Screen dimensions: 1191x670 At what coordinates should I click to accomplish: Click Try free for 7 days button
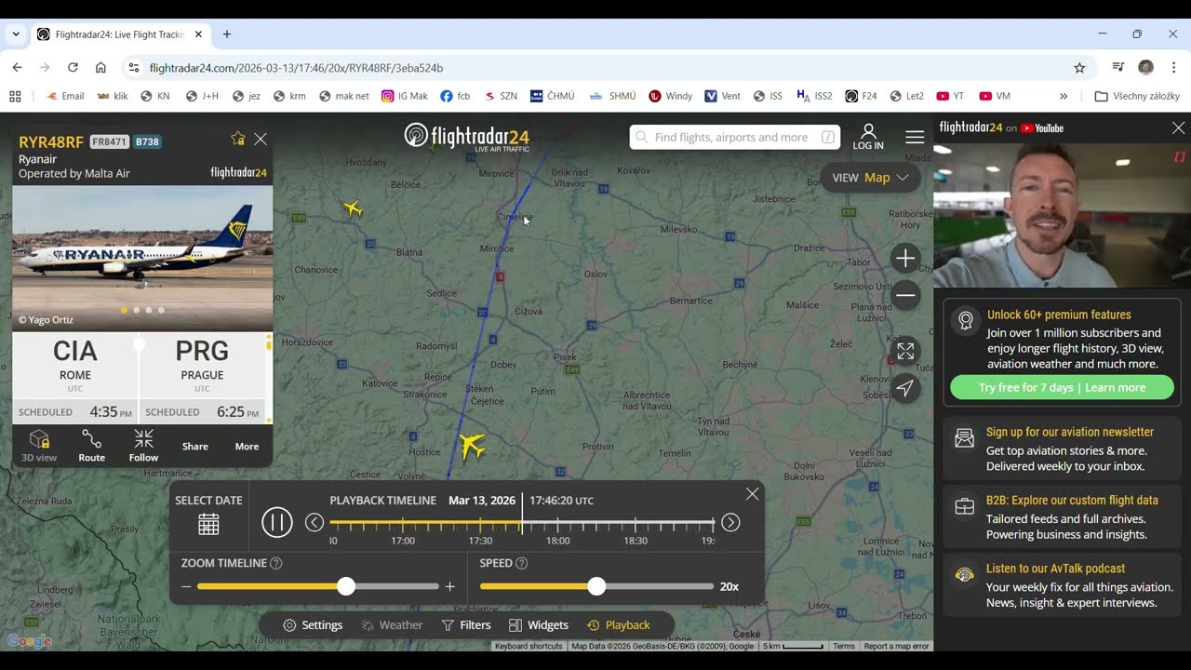(1062, 387)
